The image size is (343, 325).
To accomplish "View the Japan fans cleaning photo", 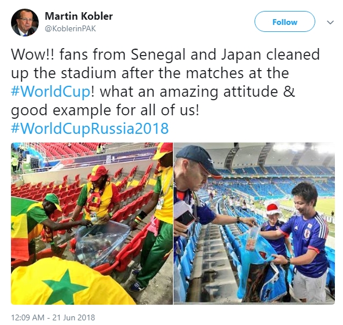I will 254,224.
